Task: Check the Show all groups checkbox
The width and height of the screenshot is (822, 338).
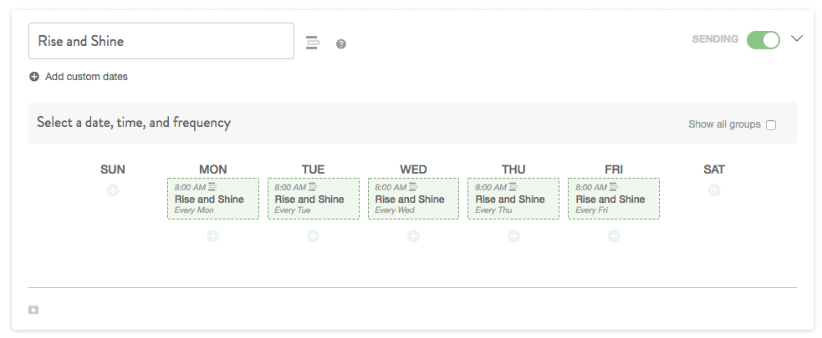Action: [x=771, y=125]
